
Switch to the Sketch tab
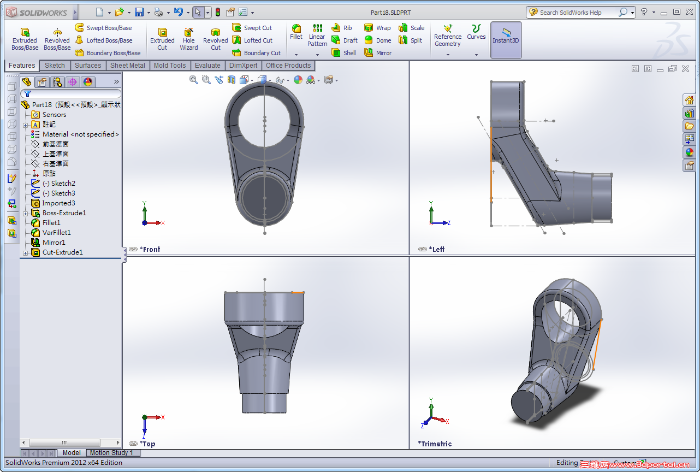(55, 66)
